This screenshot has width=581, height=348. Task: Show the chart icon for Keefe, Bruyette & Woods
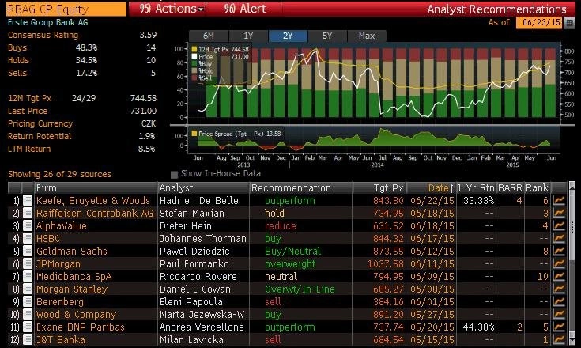[558, 201]
